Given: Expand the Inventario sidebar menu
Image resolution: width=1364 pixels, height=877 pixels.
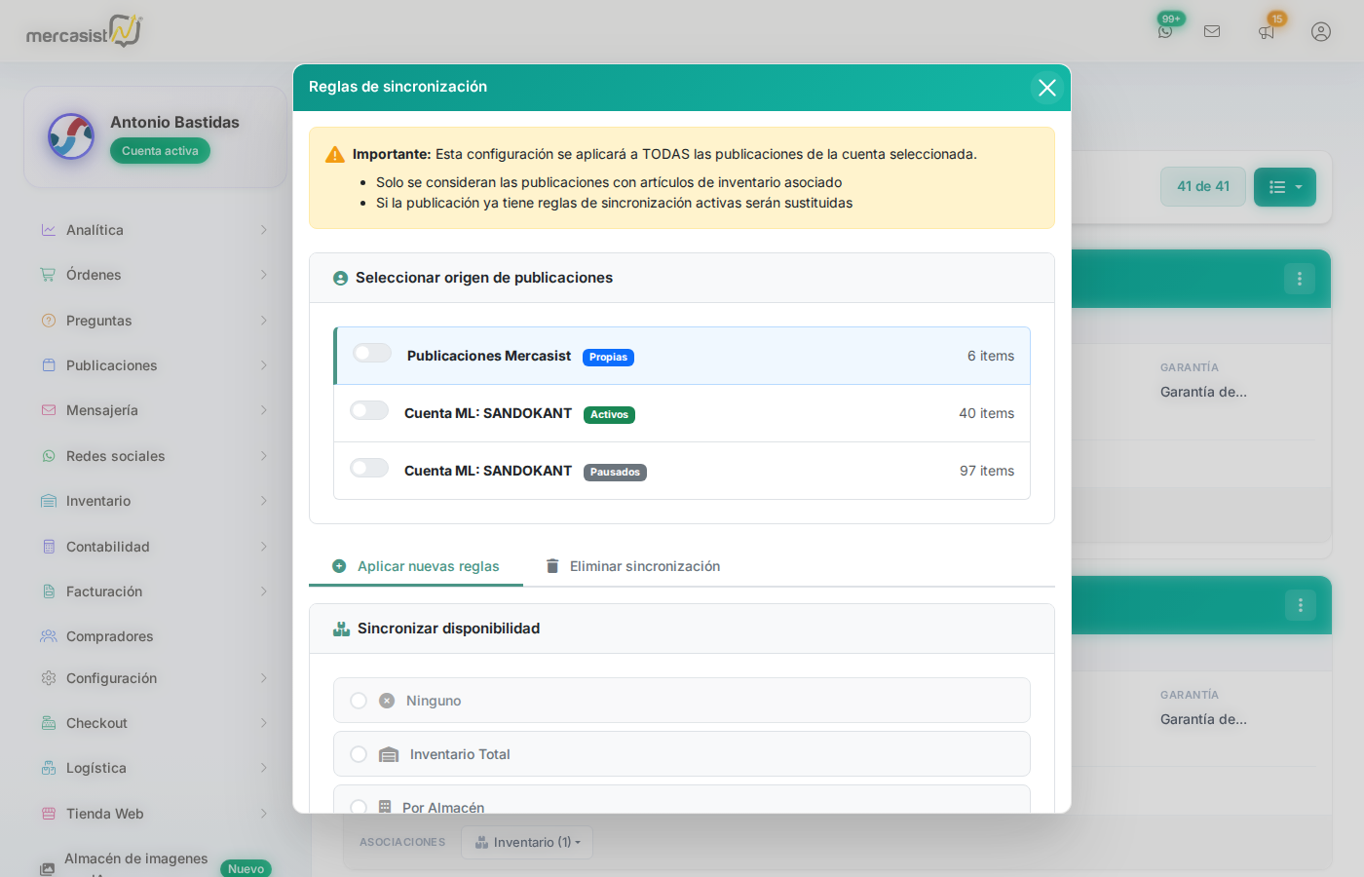Looking at the screenshot, I should [154, 501].
